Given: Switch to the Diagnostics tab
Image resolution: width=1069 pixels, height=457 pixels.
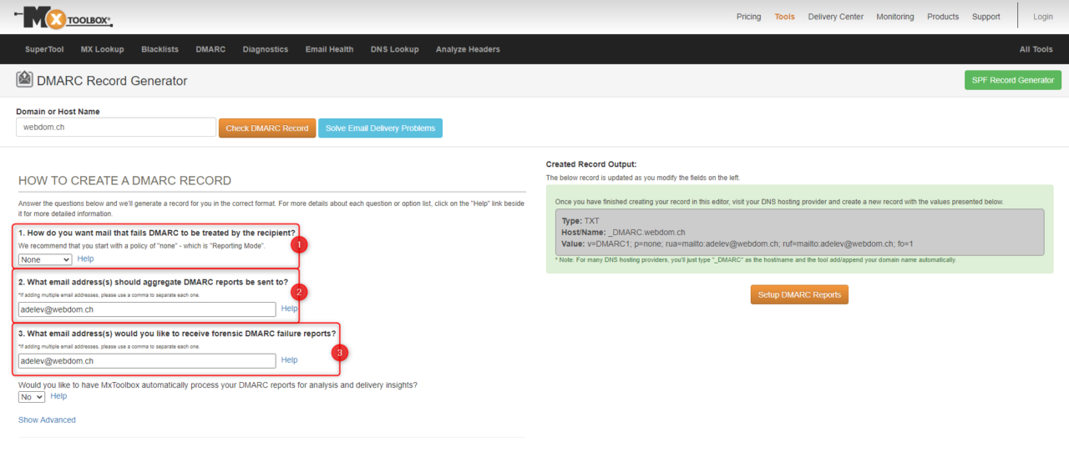Looking at the screenshot, I should click(266, 49).
